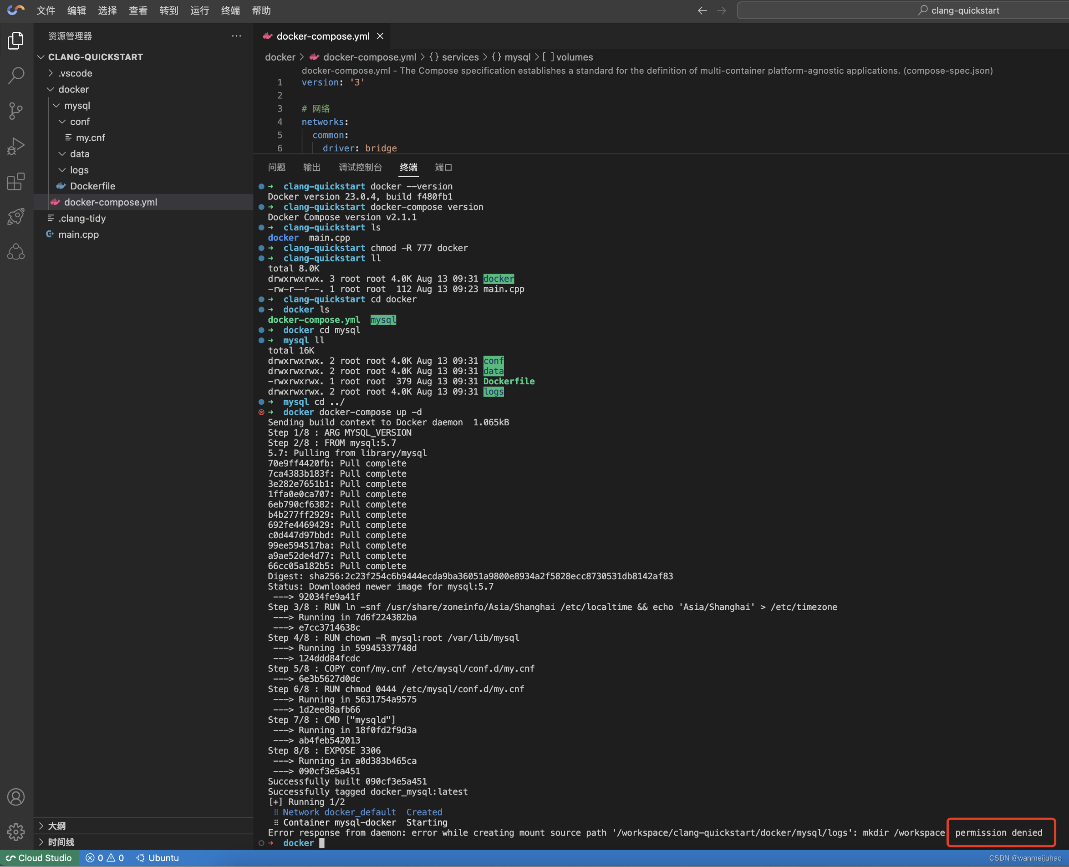Open the 查看 menu
1069x867 pixels.
click(138, 10)
